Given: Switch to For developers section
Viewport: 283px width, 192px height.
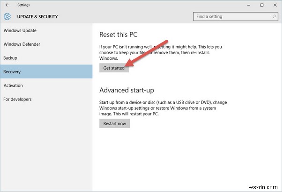Looking at the screenshot, I should click(18, 99).
